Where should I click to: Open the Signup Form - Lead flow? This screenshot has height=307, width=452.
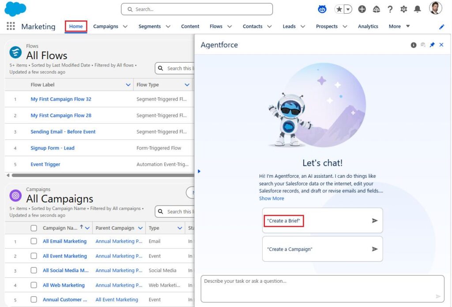[x=53, y=148]
